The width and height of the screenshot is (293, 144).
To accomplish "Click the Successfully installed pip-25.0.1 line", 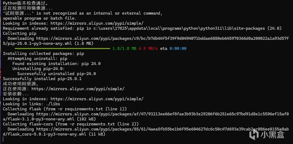I will click(x=42, y=79).
